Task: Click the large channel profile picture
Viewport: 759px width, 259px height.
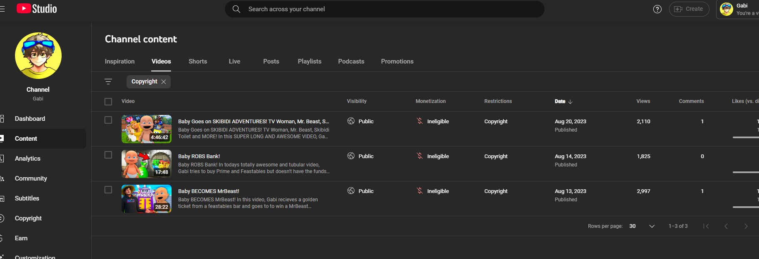Action: pyautogui.click(x=38, y=56)
